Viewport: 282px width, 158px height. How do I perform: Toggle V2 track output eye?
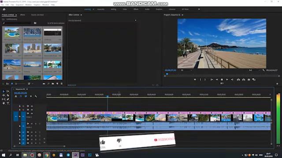(x=32, y=110)
